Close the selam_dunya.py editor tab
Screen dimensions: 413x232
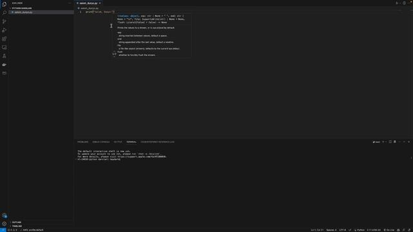click(x=100, y=3)
